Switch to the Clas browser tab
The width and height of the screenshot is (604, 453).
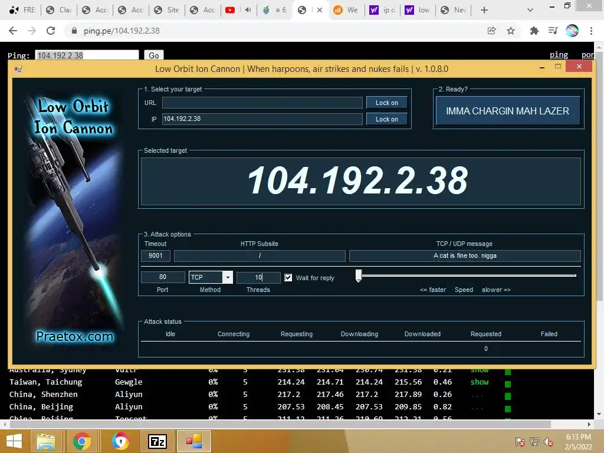[x=58, y=10]
